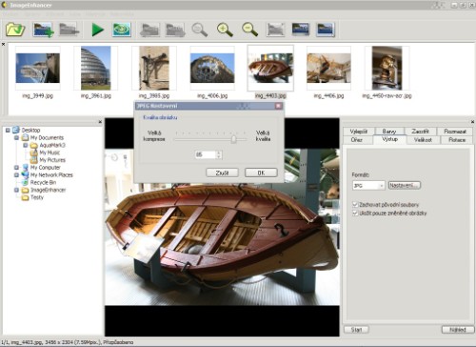Image resolution: width=476 pixels, height=347 pixels.
Task: Expand the My Computer tree node
Action: click(16, 167)
